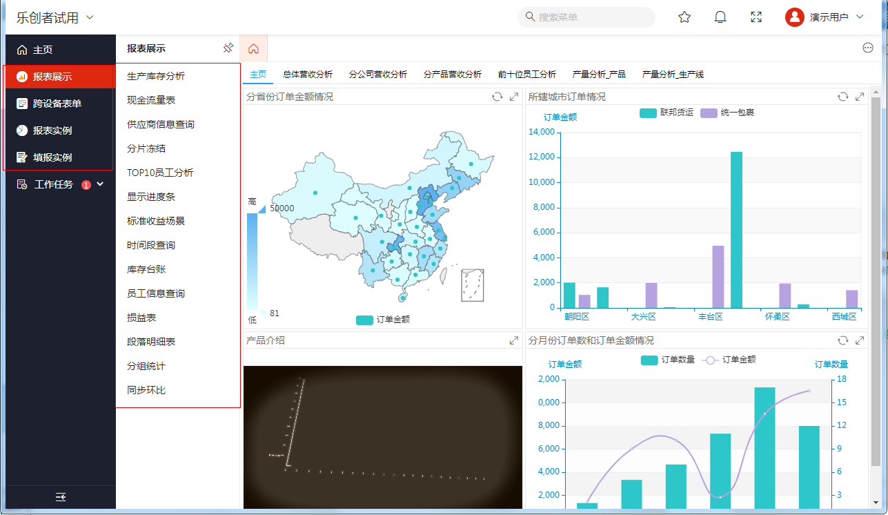The image size is (888, 515).
Task: Collapse the left sidebar navigation
Action: tap(61, 497)
